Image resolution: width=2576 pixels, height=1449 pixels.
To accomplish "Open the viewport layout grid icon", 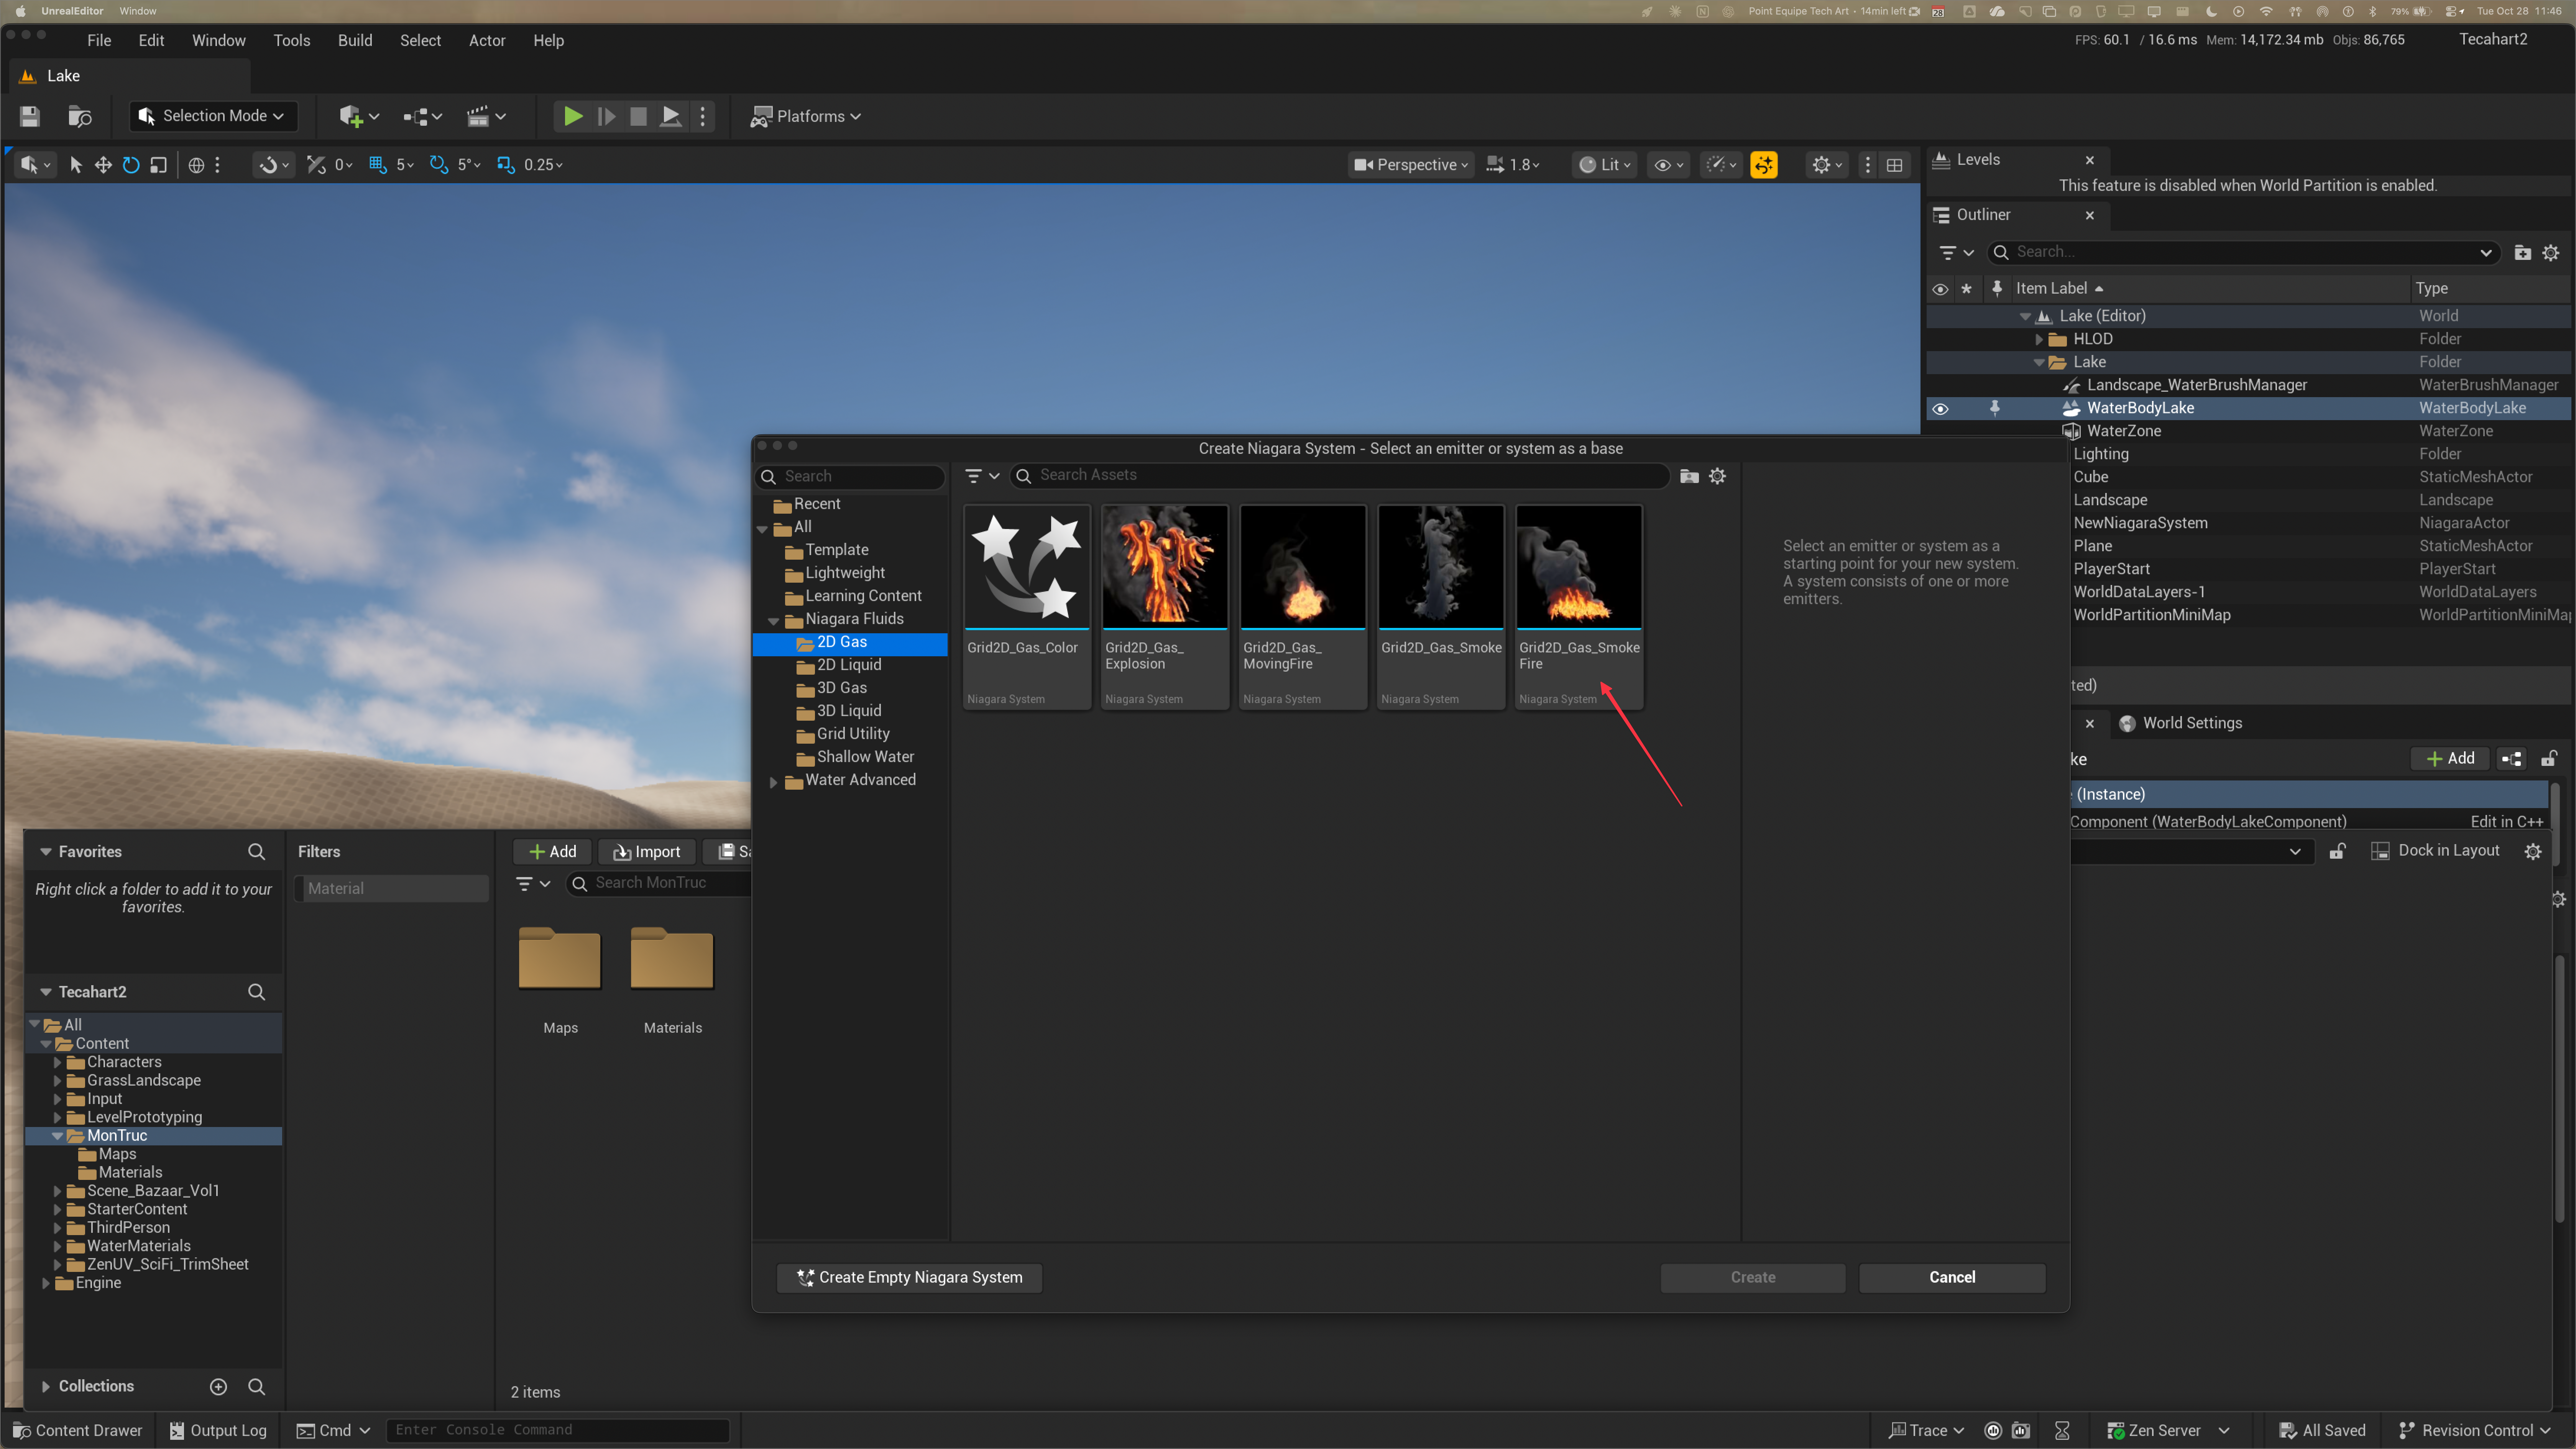I will [x=1894, y=165].
